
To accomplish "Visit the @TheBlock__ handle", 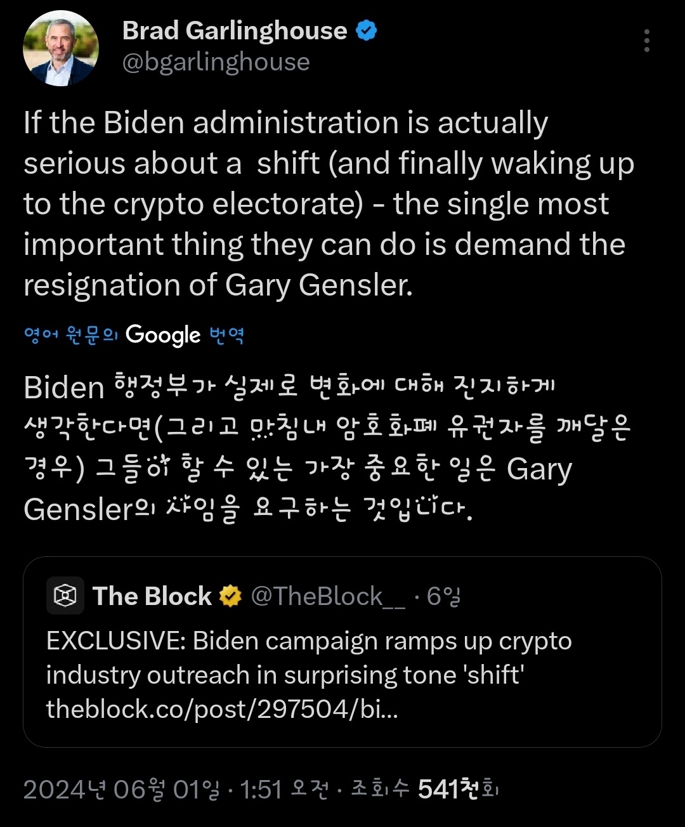I will (x=327, y=596).
